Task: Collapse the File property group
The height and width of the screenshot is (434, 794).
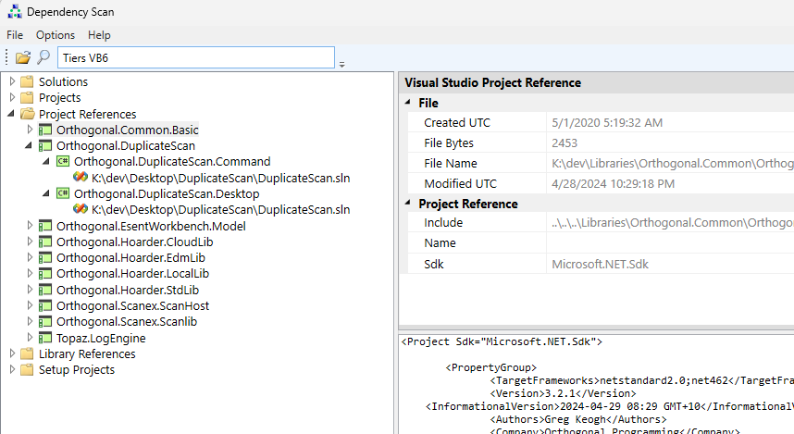Action: (407, 103)
